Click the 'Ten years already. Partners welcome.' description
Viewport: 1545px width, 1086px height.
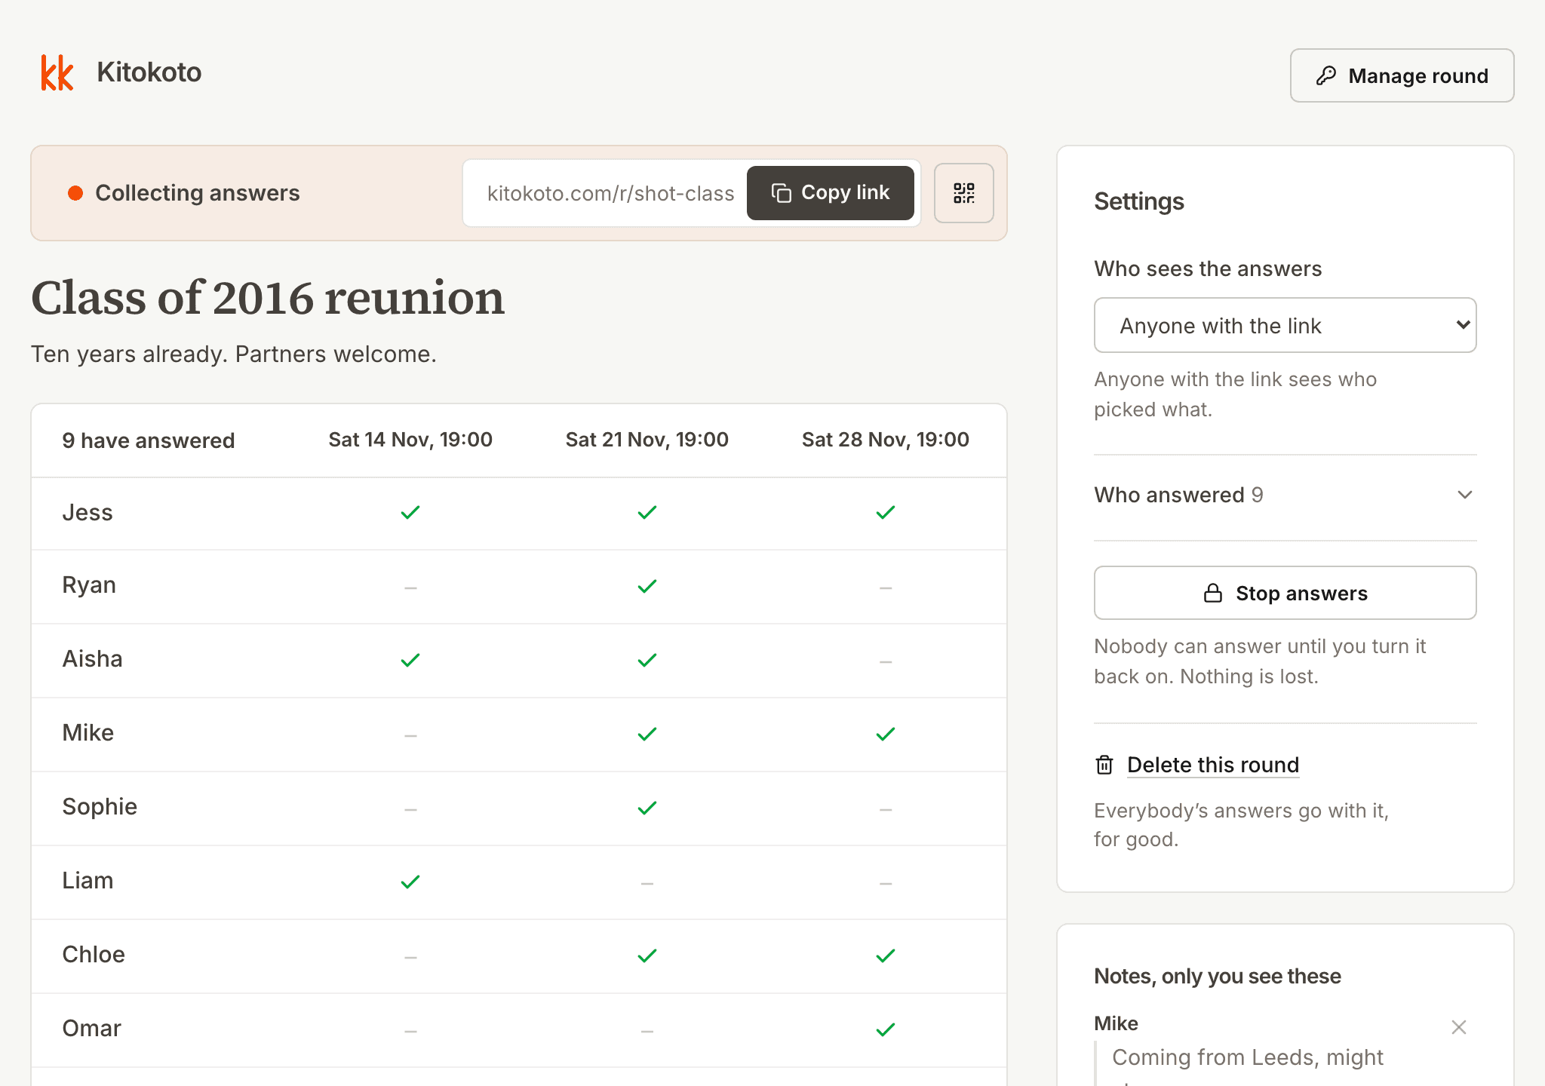coord(234,354)
